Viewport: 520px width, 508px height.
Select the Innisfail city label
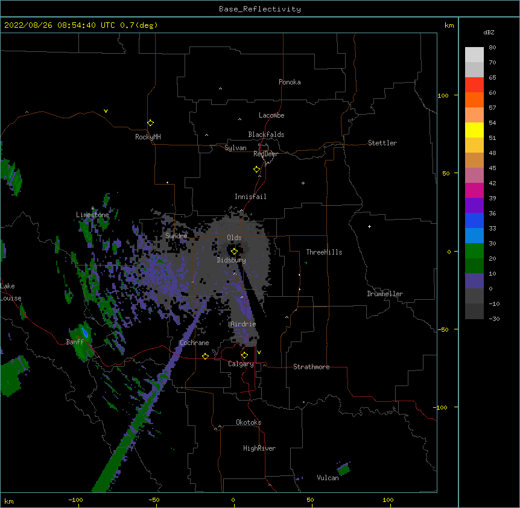(250, 197)
